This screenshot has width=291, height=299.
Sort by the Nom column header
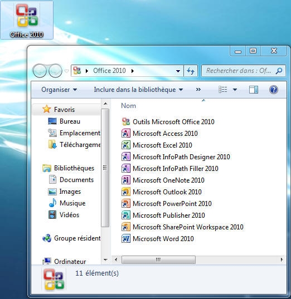click(x=128, y=106)
